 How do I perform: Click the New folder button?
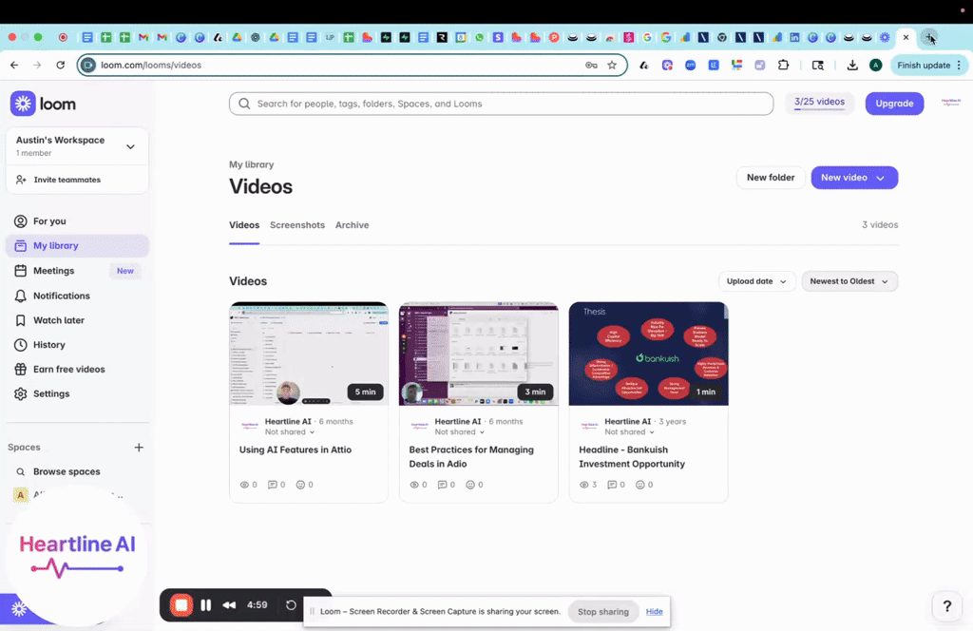coord(770,178)
